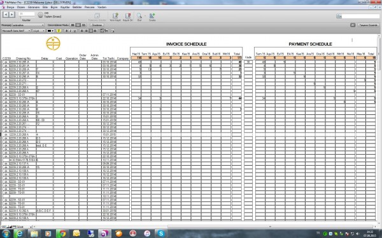Click the Kayıt Sil delete record icon
This screenshot has width=382, height=238.
(x=128, y=17)
